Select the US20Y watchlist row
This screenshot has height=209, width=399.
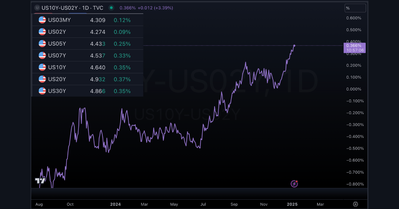[87, 79]
